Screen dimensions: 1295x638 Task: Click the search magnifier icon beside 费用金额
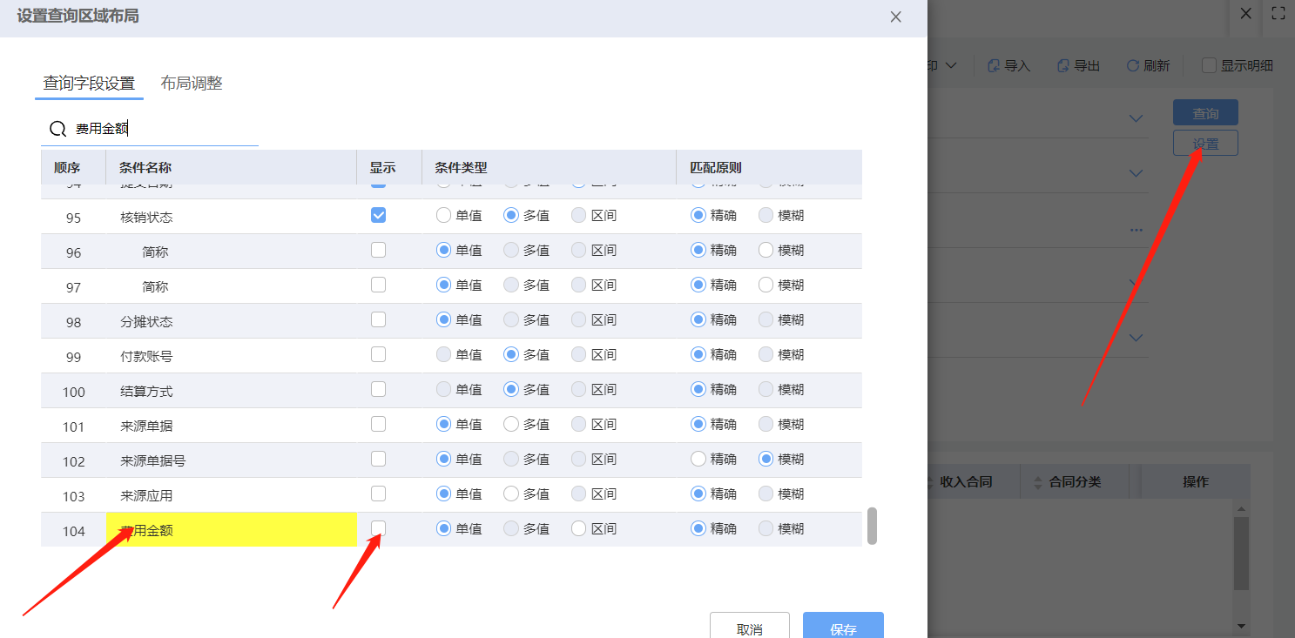pyautogui.click(x=57, y=129)
